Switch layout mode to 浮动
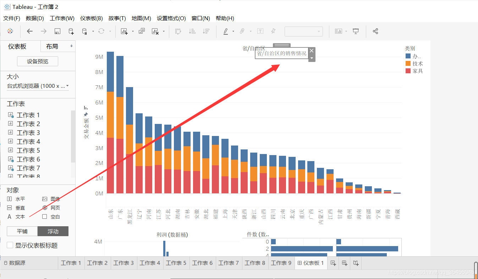The image size is (478, 279). [53, 231]
